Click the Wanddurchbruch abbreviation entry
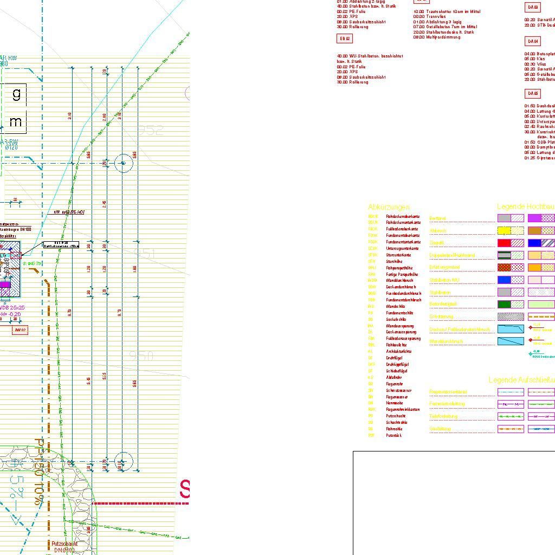 pyautogui.click(x=399, y=280)
